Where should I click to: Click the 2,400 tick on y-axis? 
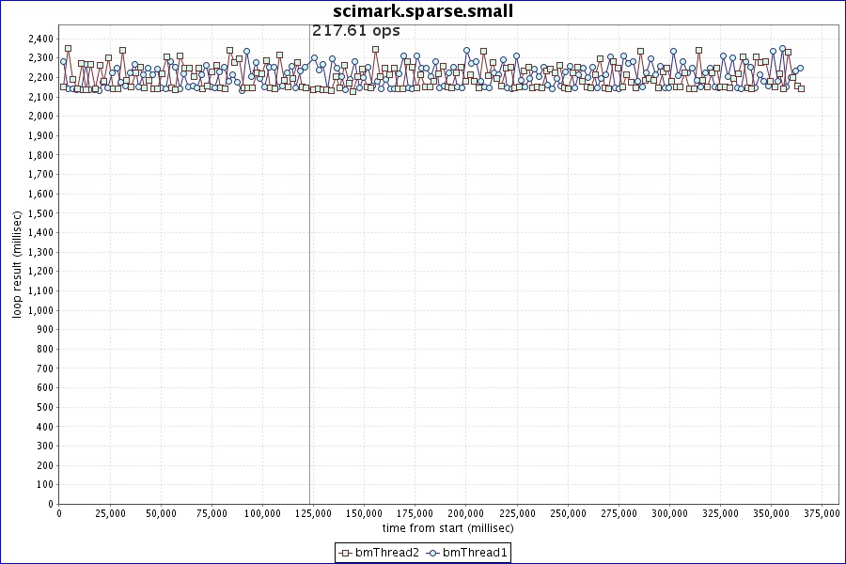tap(40, 39)
